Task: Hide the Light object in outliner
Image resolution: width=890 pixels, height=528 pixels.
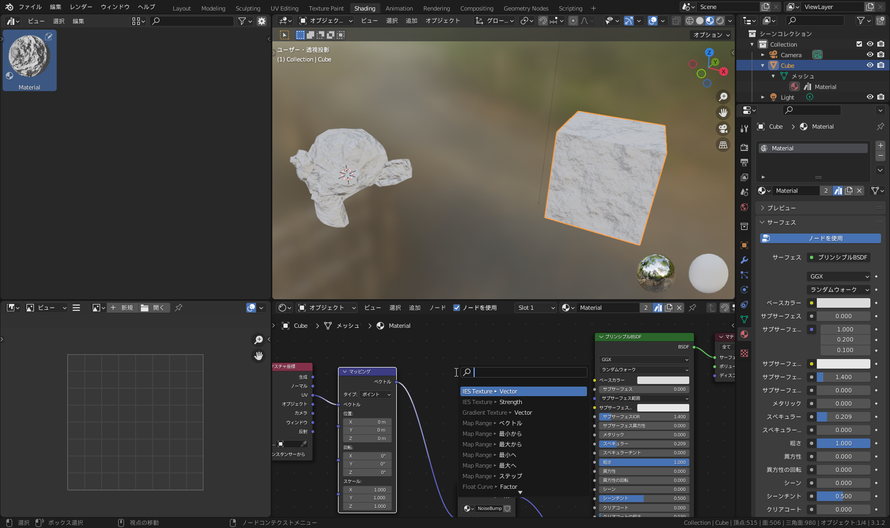Action: (x=870, y=97)
